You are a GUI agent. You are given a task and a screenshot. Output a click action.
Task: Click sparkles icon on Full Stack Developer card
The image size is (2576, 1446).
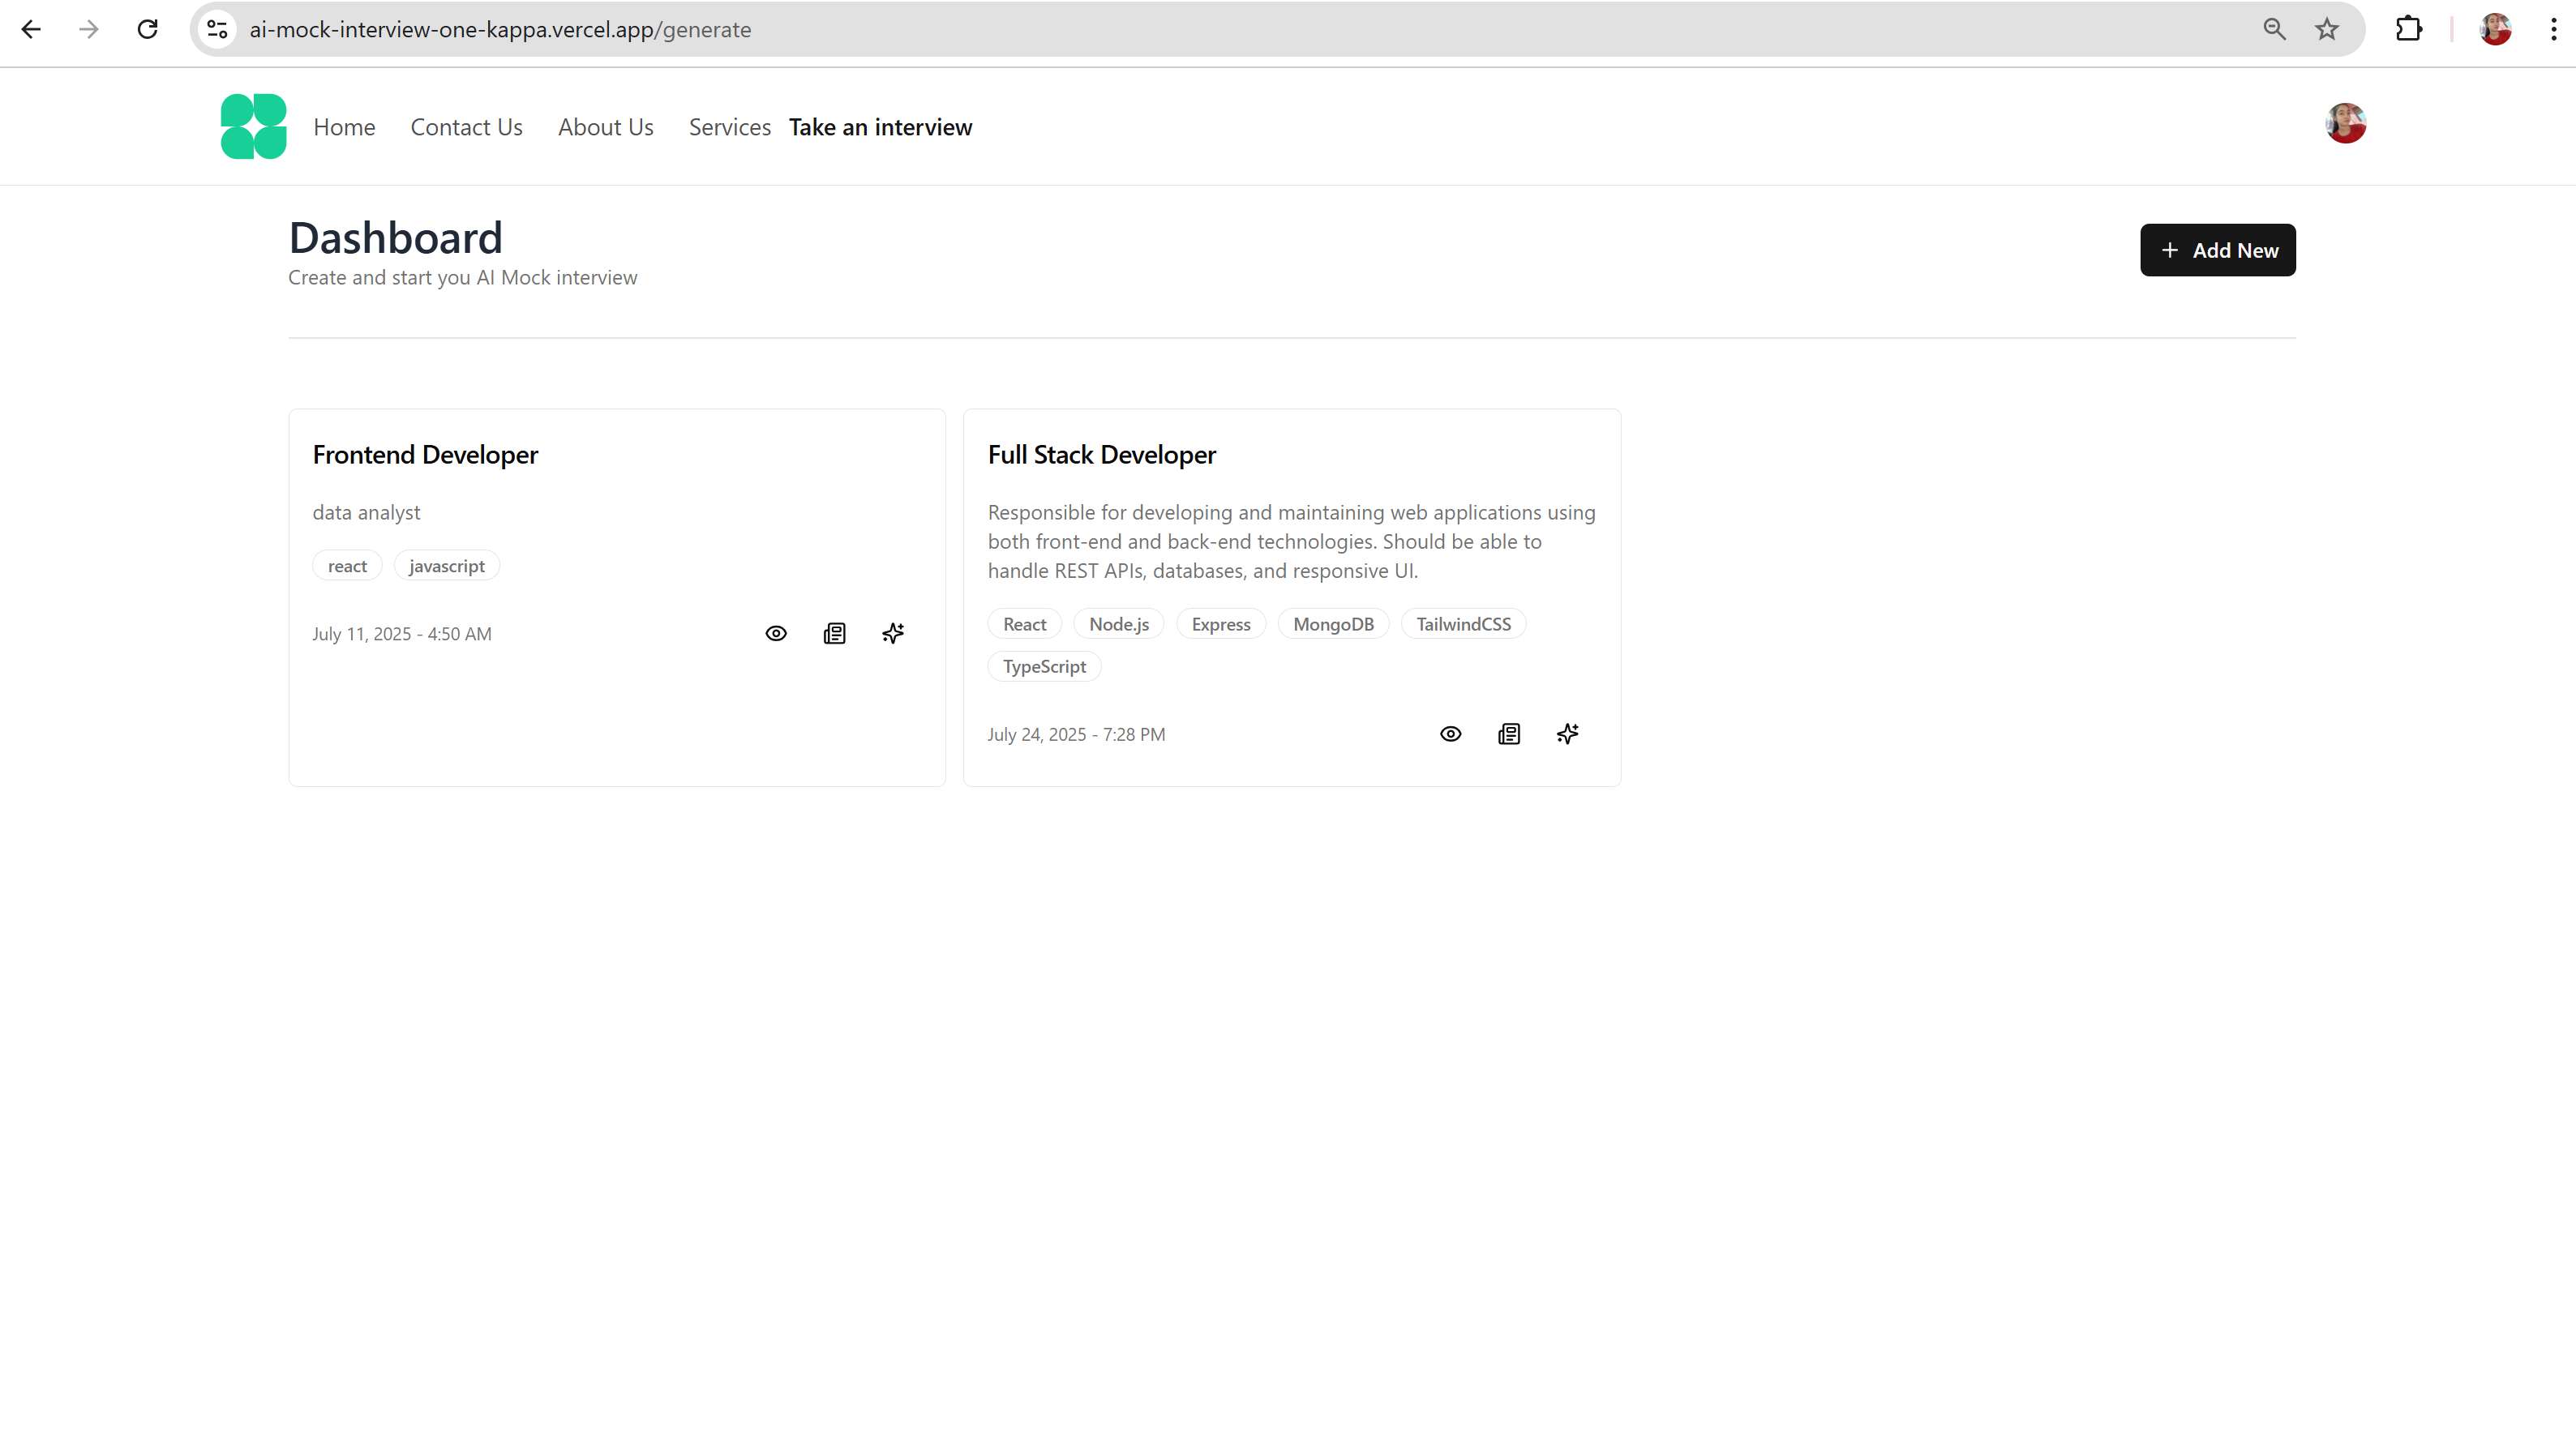(1567, 734)
